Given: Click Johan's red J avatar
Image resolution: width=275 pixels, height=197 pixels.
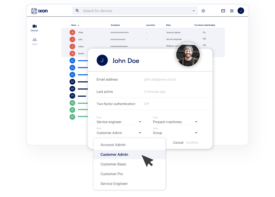Looking at the screenshot, I should pos(72,46).
